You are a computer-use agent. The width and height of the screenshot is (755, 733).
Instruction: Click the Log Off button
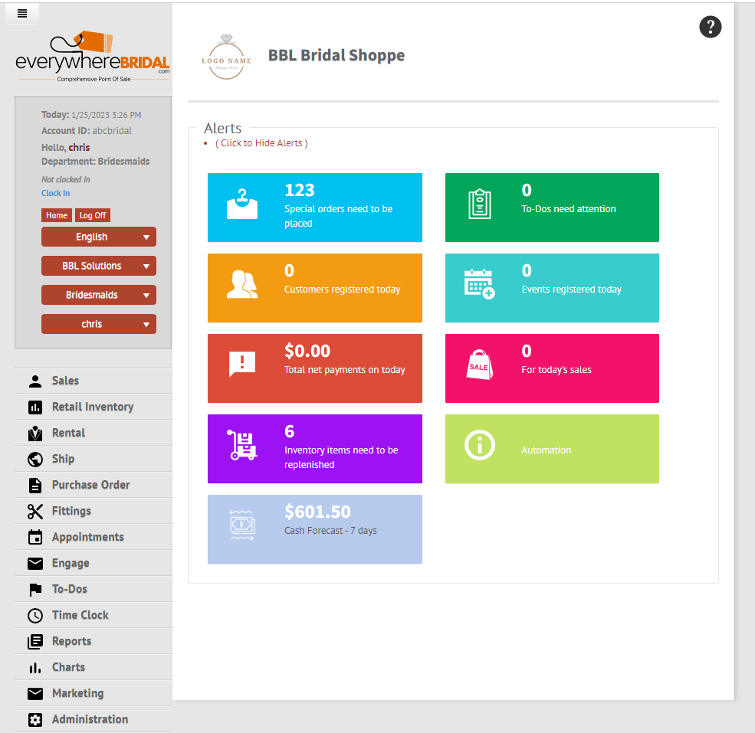93,215
